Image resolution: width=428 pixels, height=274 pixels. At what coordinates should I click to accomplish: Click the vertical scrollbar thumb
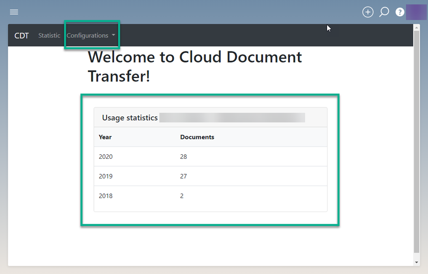click(416, 142)
